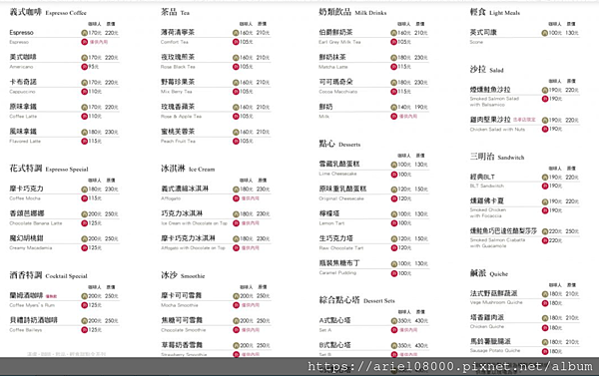Click 'Ice Cream with Chocolate on Top' text
The image size is (599, 376).
[x=194, y=223]
